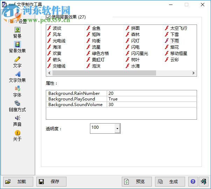Open the 关于 about section
211x189 pixels.
pos(17,136)
